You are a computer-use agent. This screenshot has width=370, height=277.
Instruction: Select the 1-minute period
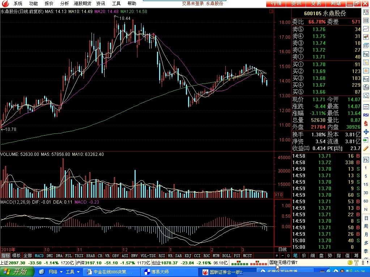pos(366,168)
